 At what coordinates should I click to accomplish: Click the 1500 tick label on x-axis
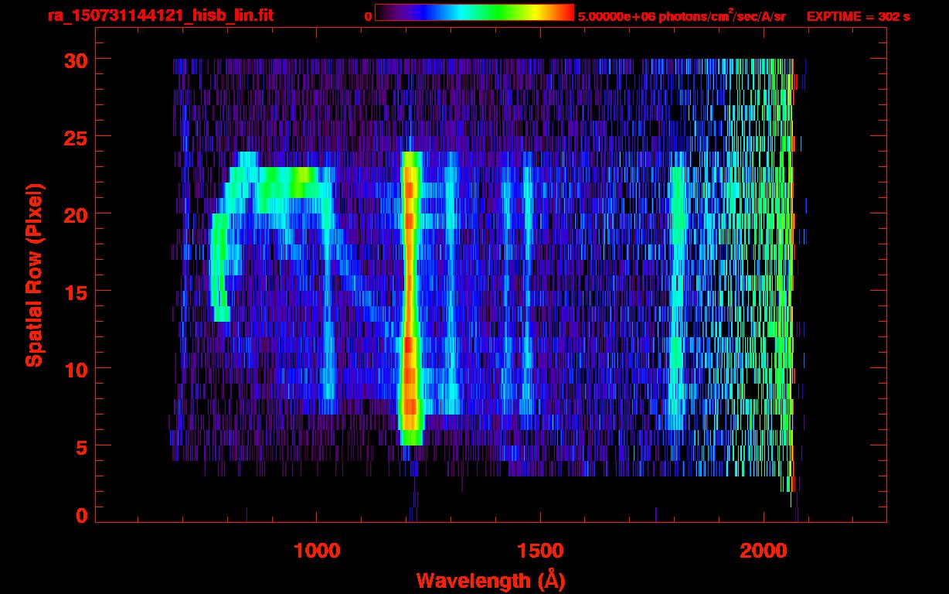(x=540, y=551)
